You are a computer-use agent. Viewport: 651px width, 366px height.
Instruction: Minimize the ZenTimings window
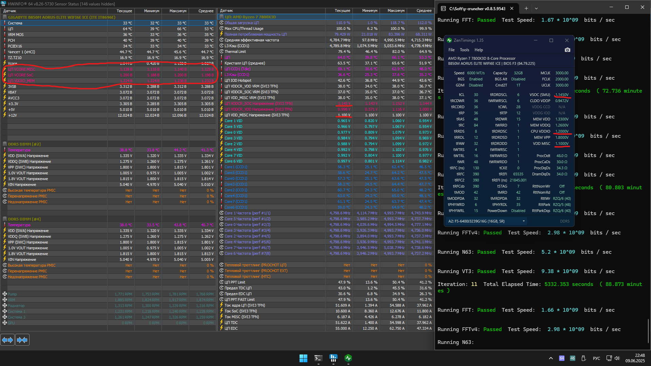click(x=536, y=40)
